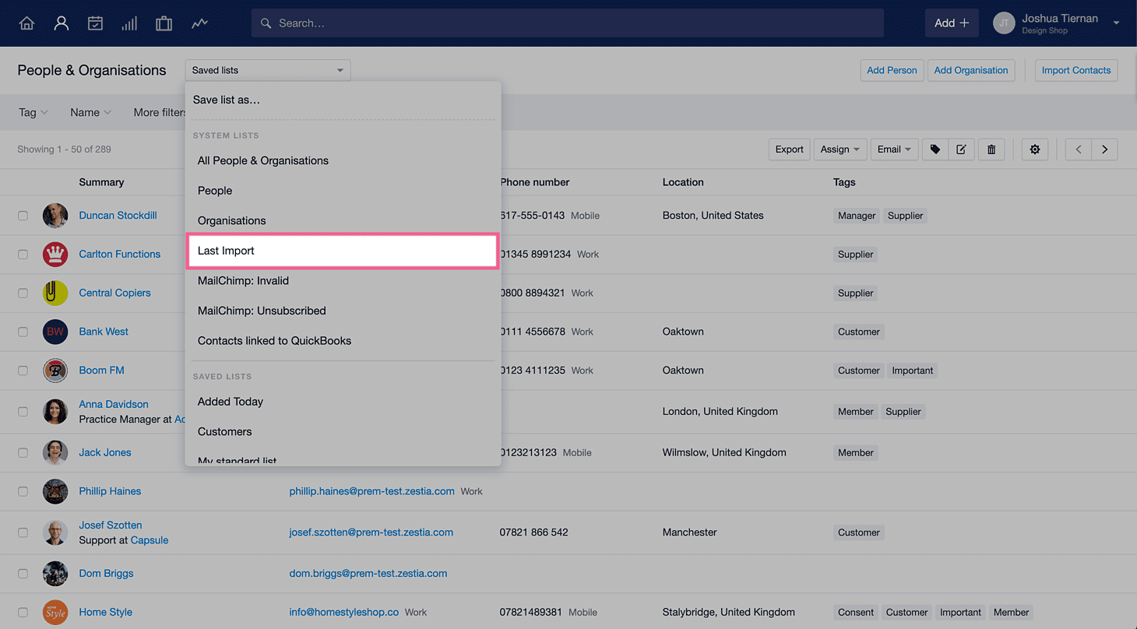Select the Last Import list

click(343, 251)
